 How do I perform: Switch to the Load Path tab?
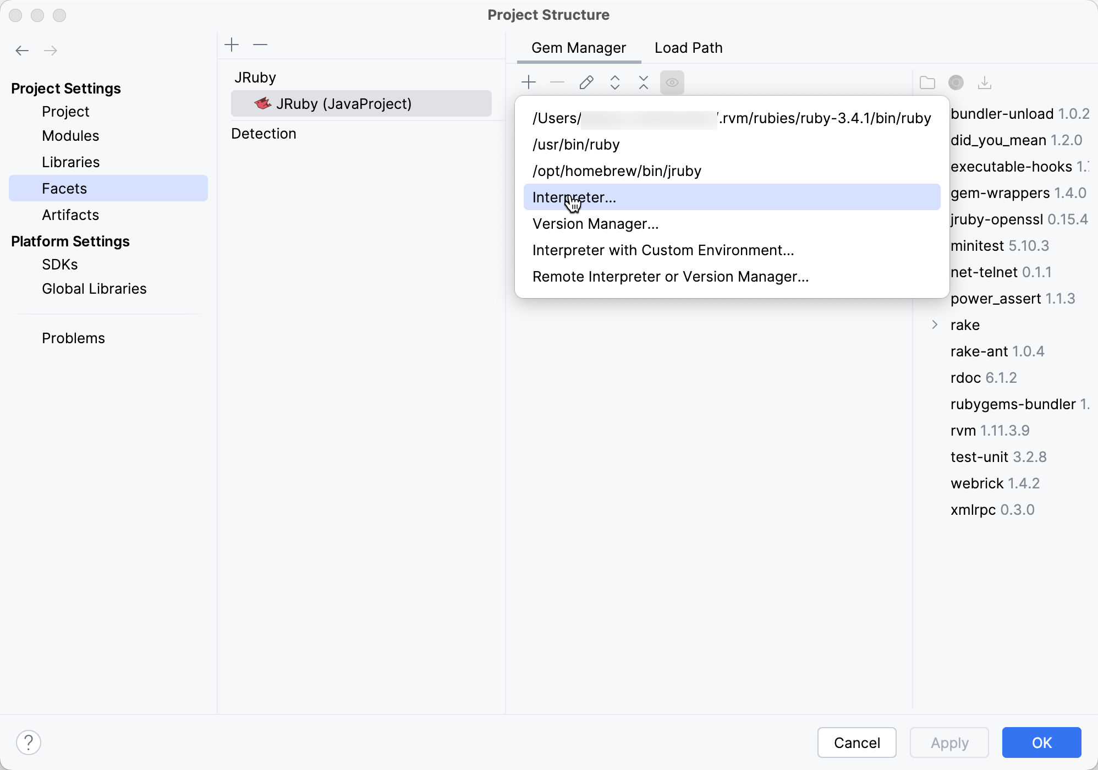688,48
